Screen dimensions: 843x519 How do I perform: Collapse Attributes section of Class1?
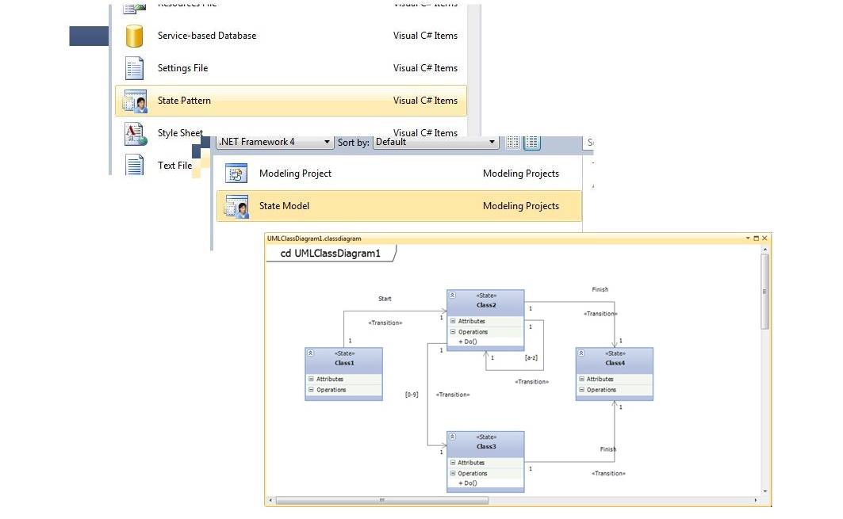coord(311,380)
